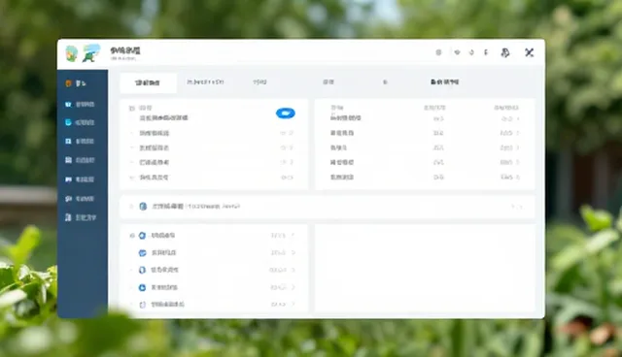Click the app logo in the header
Viewport: 622px width, 357px height.
(x=83, y=53)
